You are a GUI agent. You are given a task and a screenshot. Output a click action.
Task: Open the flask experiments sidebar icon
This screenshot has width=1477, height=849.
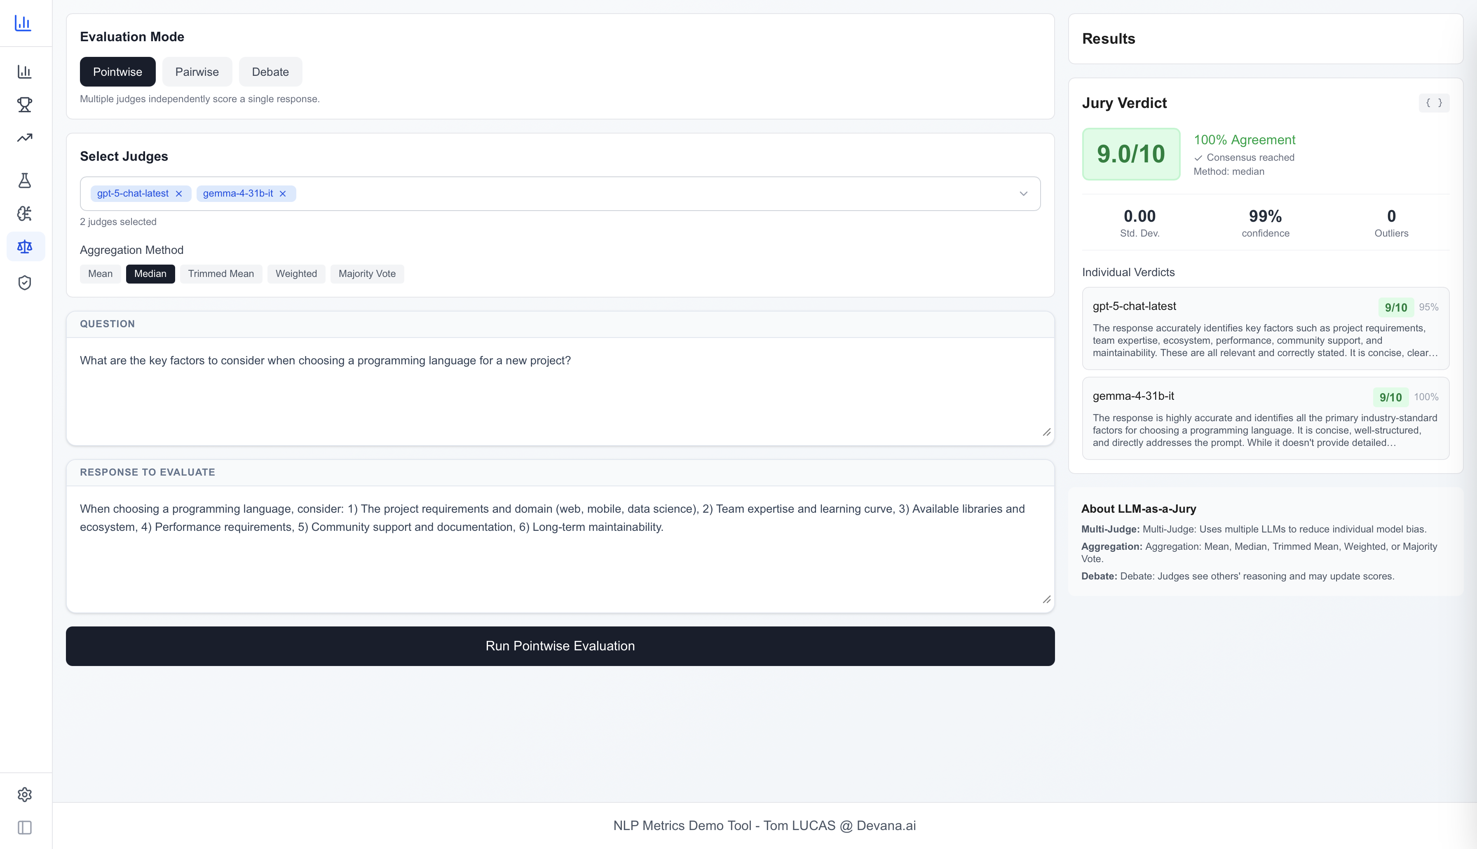(24, 181)
